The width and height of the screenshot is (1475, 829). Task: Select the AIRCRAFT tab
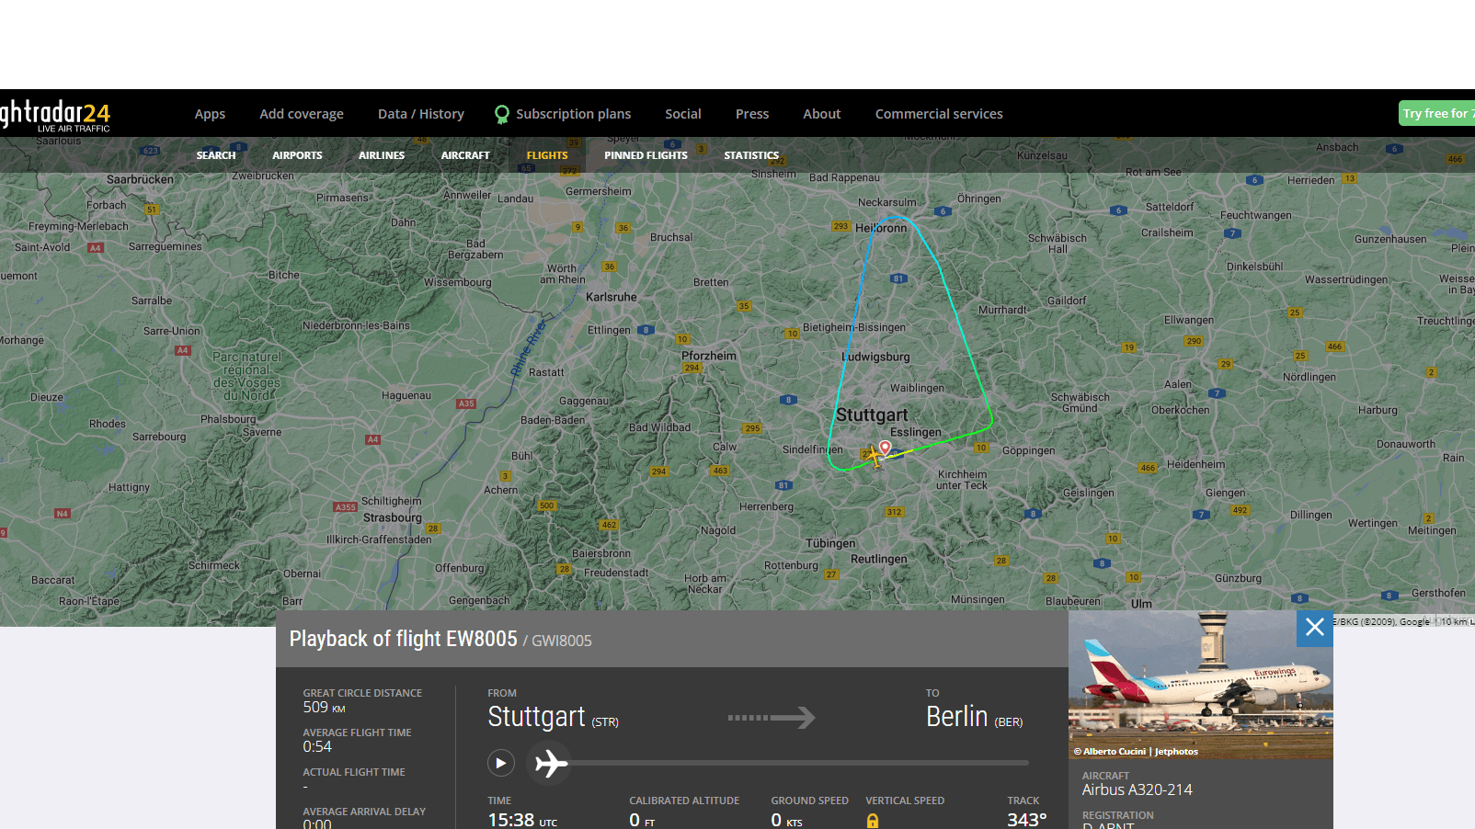point(465,155)
